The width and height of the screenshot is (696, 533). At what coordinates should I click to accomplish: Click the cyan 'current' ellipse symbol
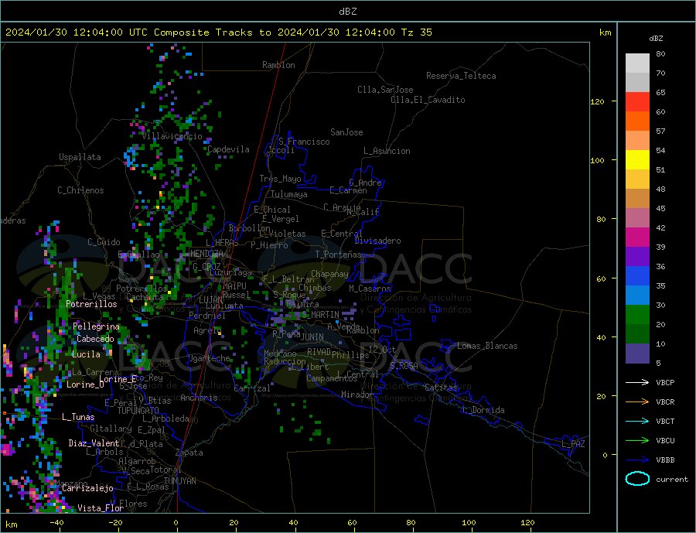pos(637,479)
